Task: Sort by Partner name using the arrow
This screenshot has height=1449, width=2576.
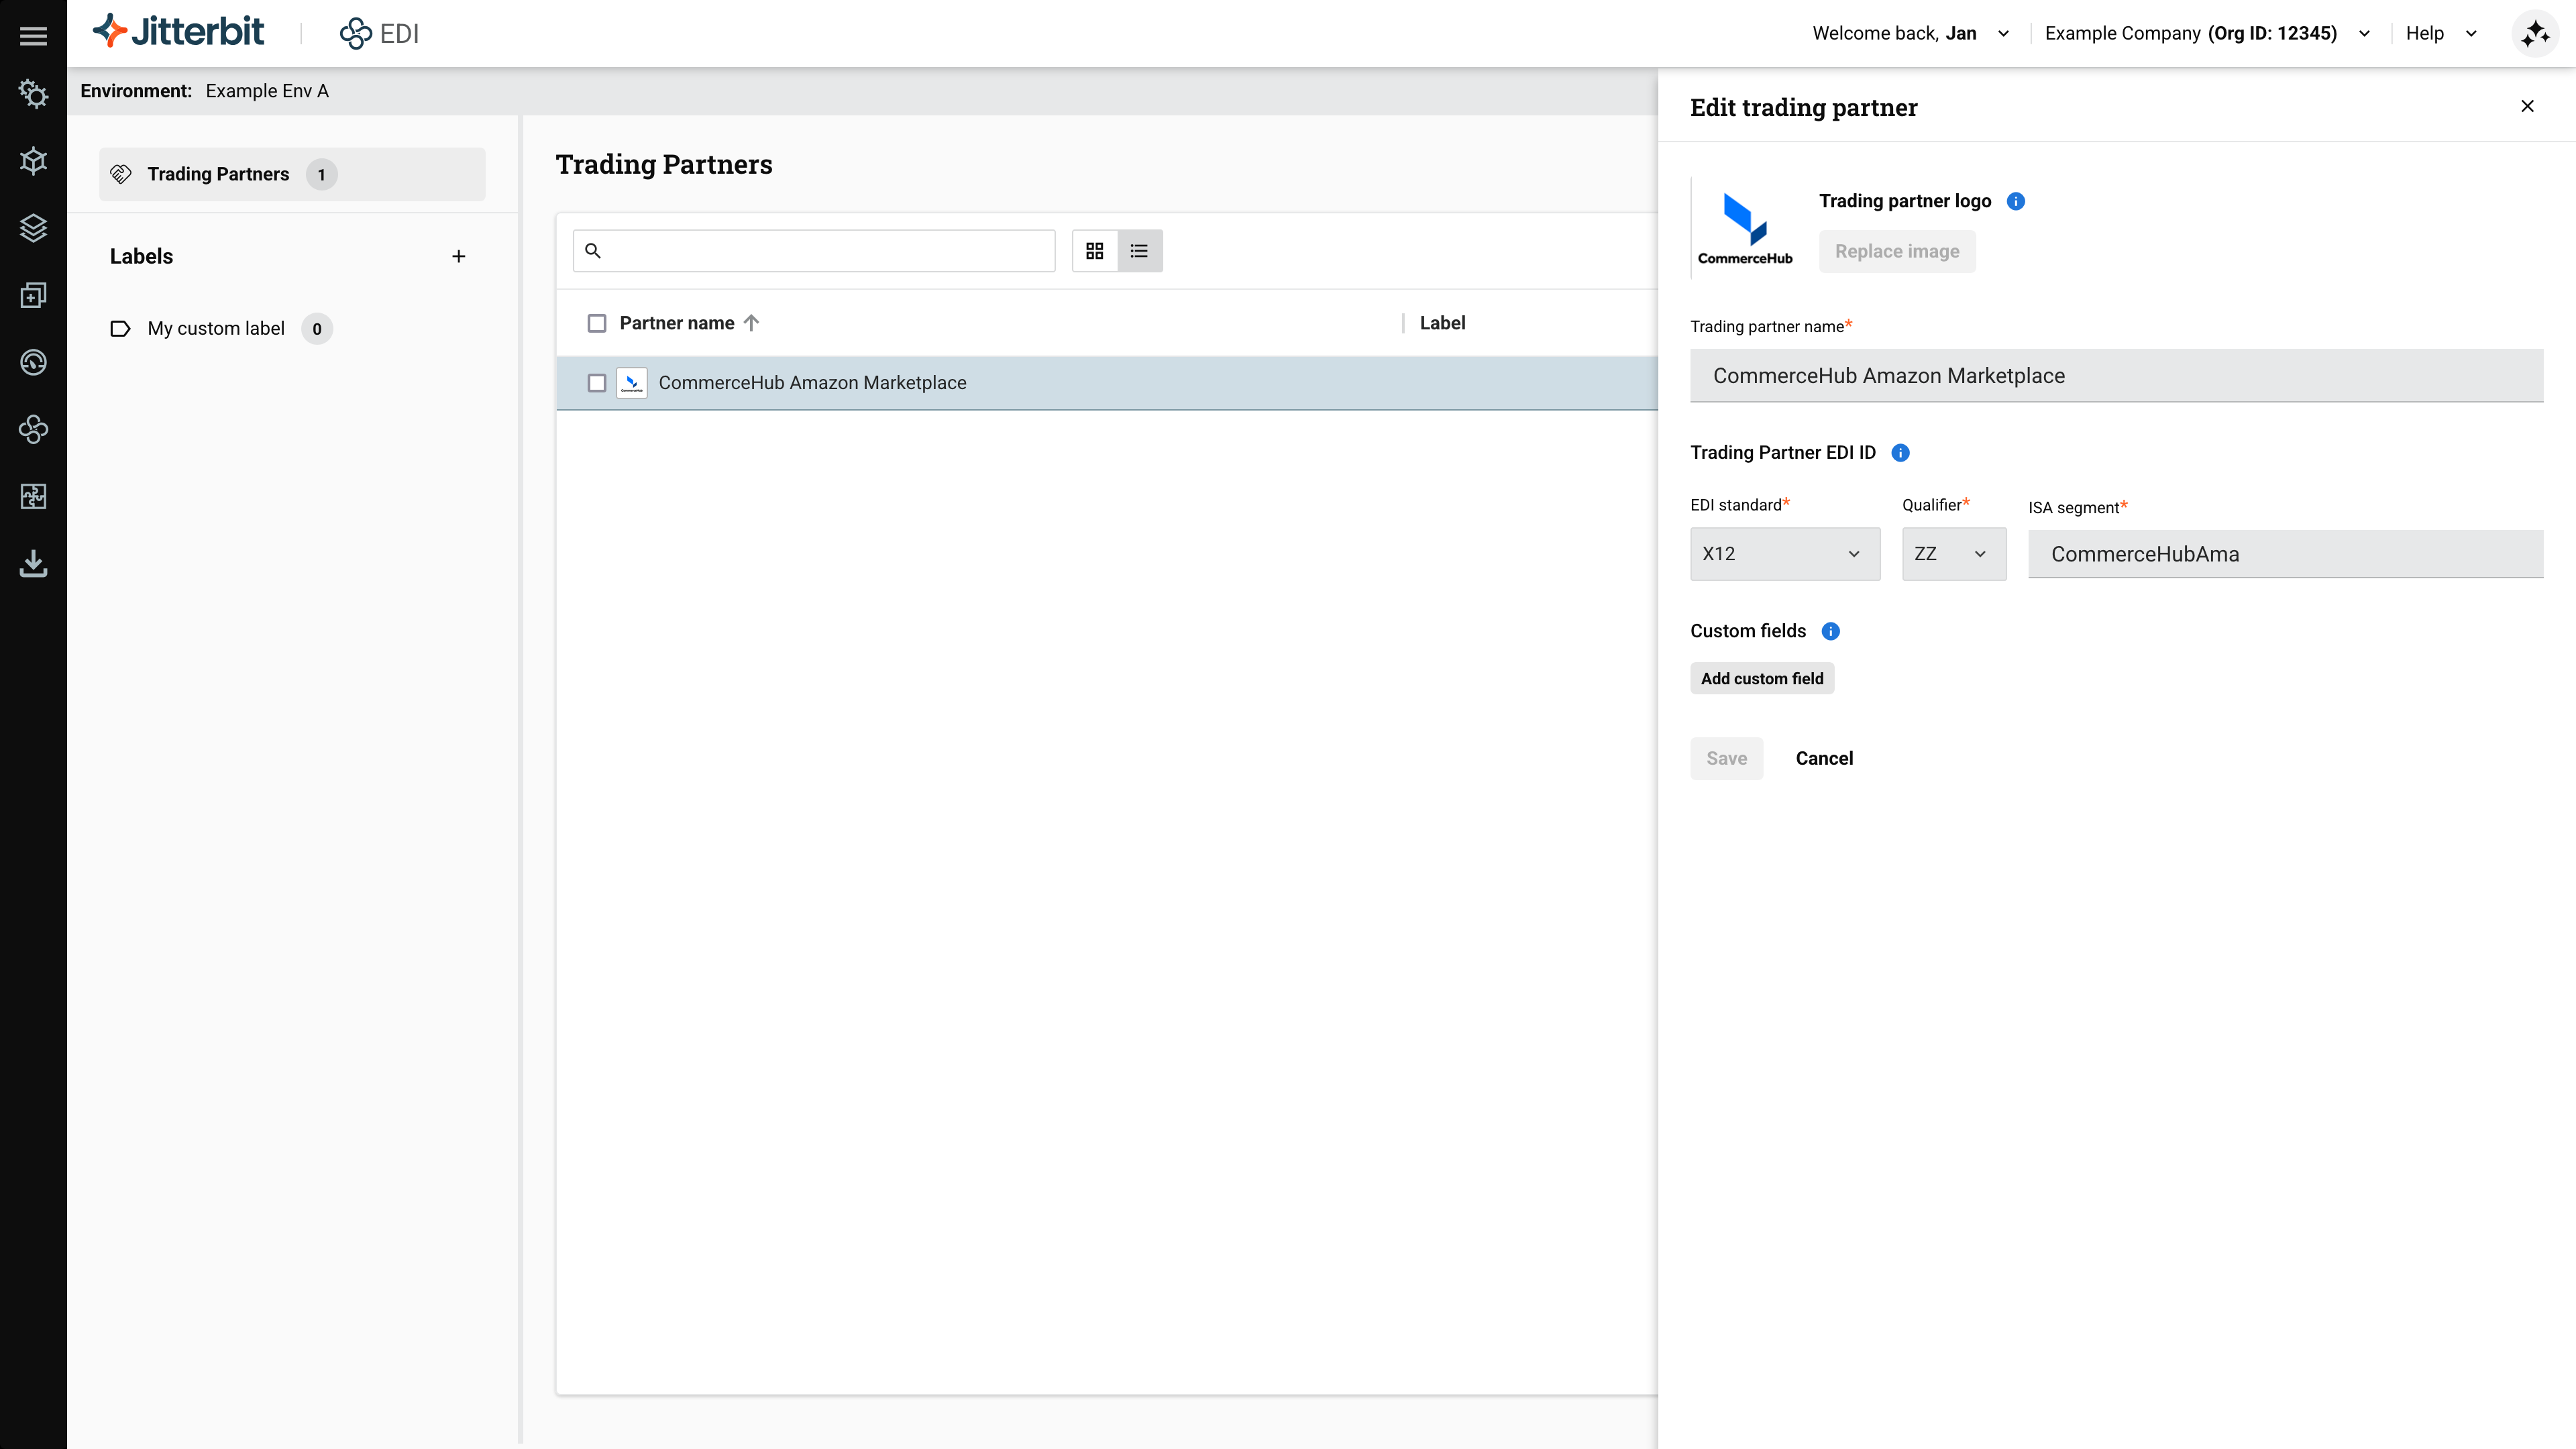Action: coord(752,323)
